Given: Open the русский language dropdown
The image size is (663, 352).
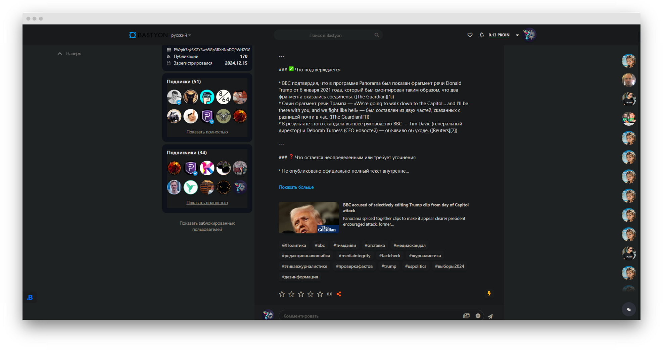Looking at the screenshot, I should click(x=181, y=35).
